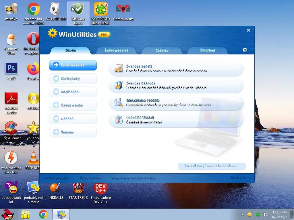The height and width of the screenshot is (220, 294).
Task: Open the disk cleaner item with broom-on-drive icon
Action: (176, 68)
